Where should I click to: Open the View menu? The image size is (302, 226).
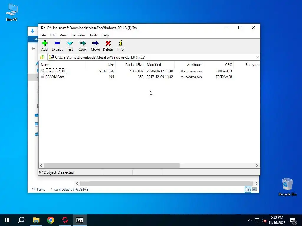(63, 35)
